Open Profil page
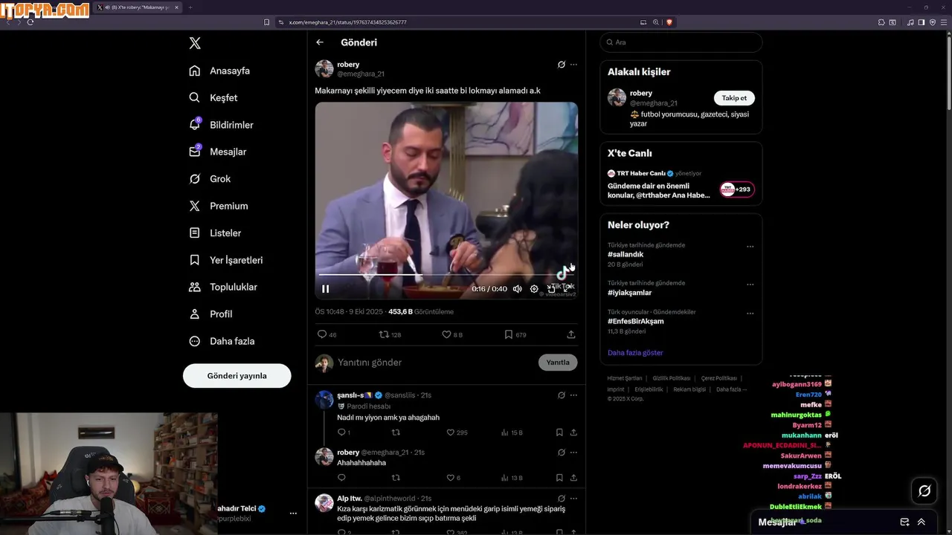 (210, 314)
